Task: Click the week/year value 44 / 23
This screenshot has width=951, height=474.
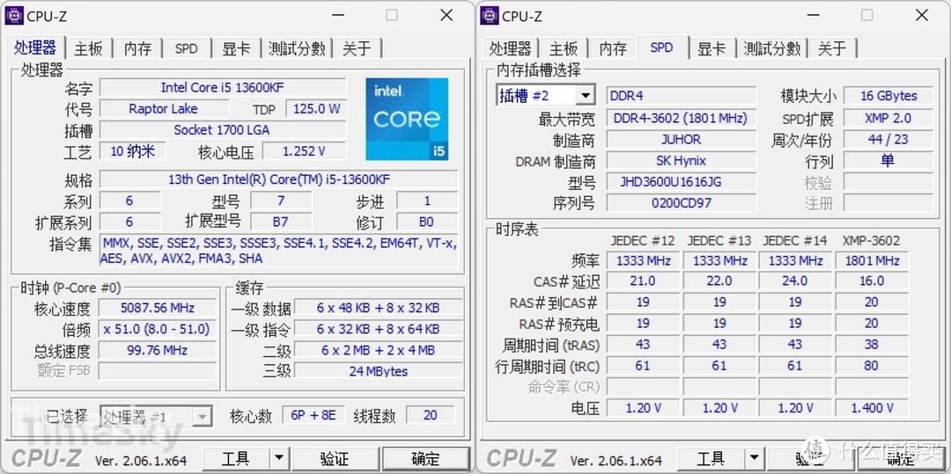Action: tap(888, 139)
